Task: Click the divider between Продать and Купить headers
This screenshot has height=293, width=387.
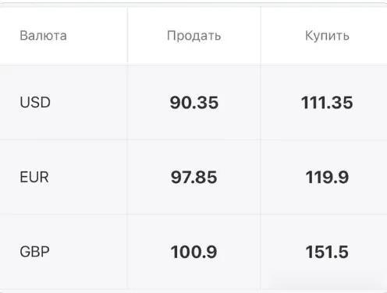Action: pyautogui.click(x=261, y=36)
